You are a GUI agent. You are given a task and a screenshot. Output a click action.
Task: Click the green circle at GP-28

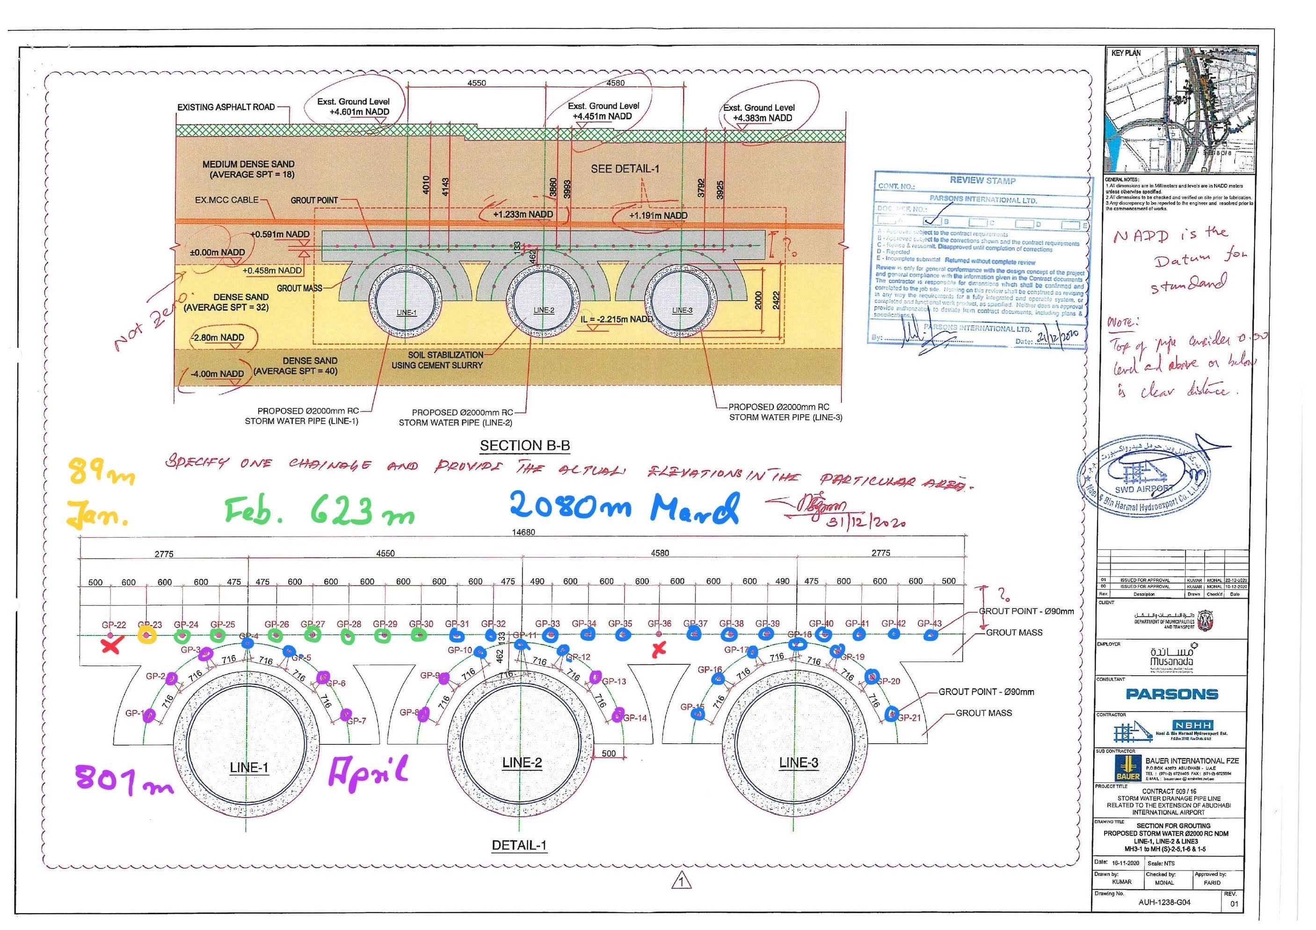347,636
